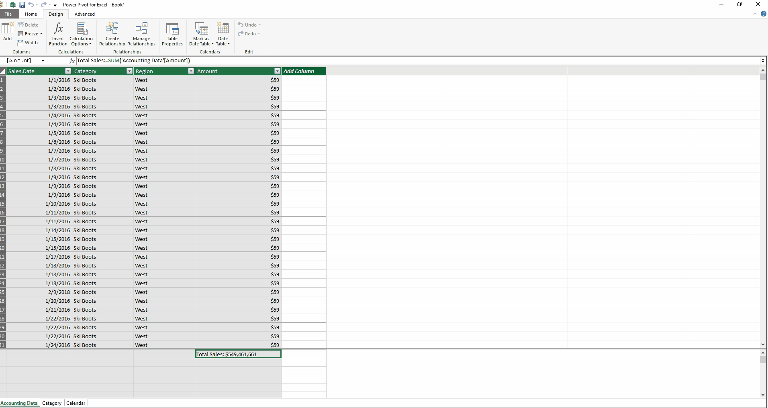The height and width of the screenshot is (408, 768).
Task: Click into the DAX formula bar
Action: click(402, 61)
